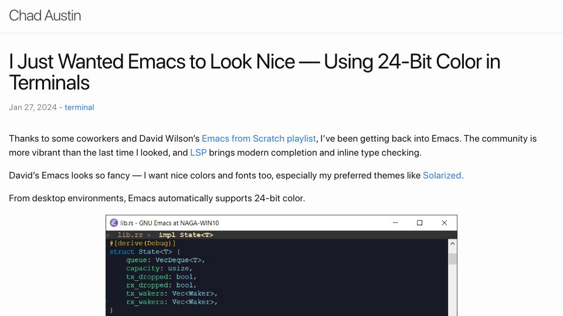The width and height of the screenshot is (563, 316).
Task: Click the Jan 27, 2024 date
Action: point(33,107)
